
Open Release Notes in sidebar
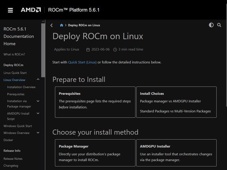tap(13, 159)
